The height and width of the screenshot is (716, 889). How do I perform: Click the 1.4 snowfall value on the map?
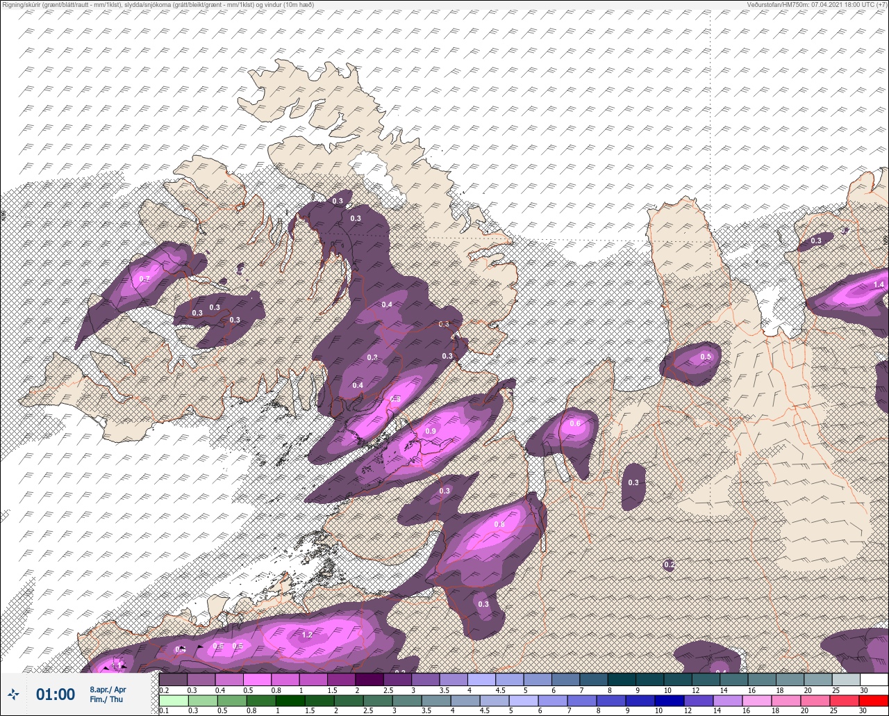879,285
